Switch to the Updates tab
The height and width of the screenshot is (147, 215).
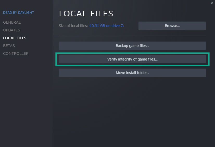tap(11, 30)
